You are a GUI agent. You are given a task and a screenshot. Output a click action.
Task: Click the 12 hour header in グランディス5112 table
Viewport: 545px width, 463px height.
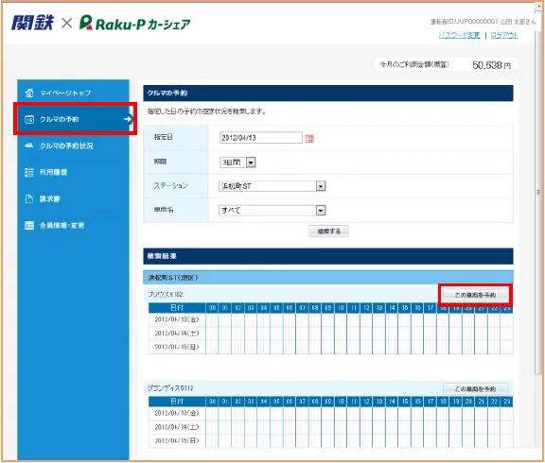tap(366, 402)
